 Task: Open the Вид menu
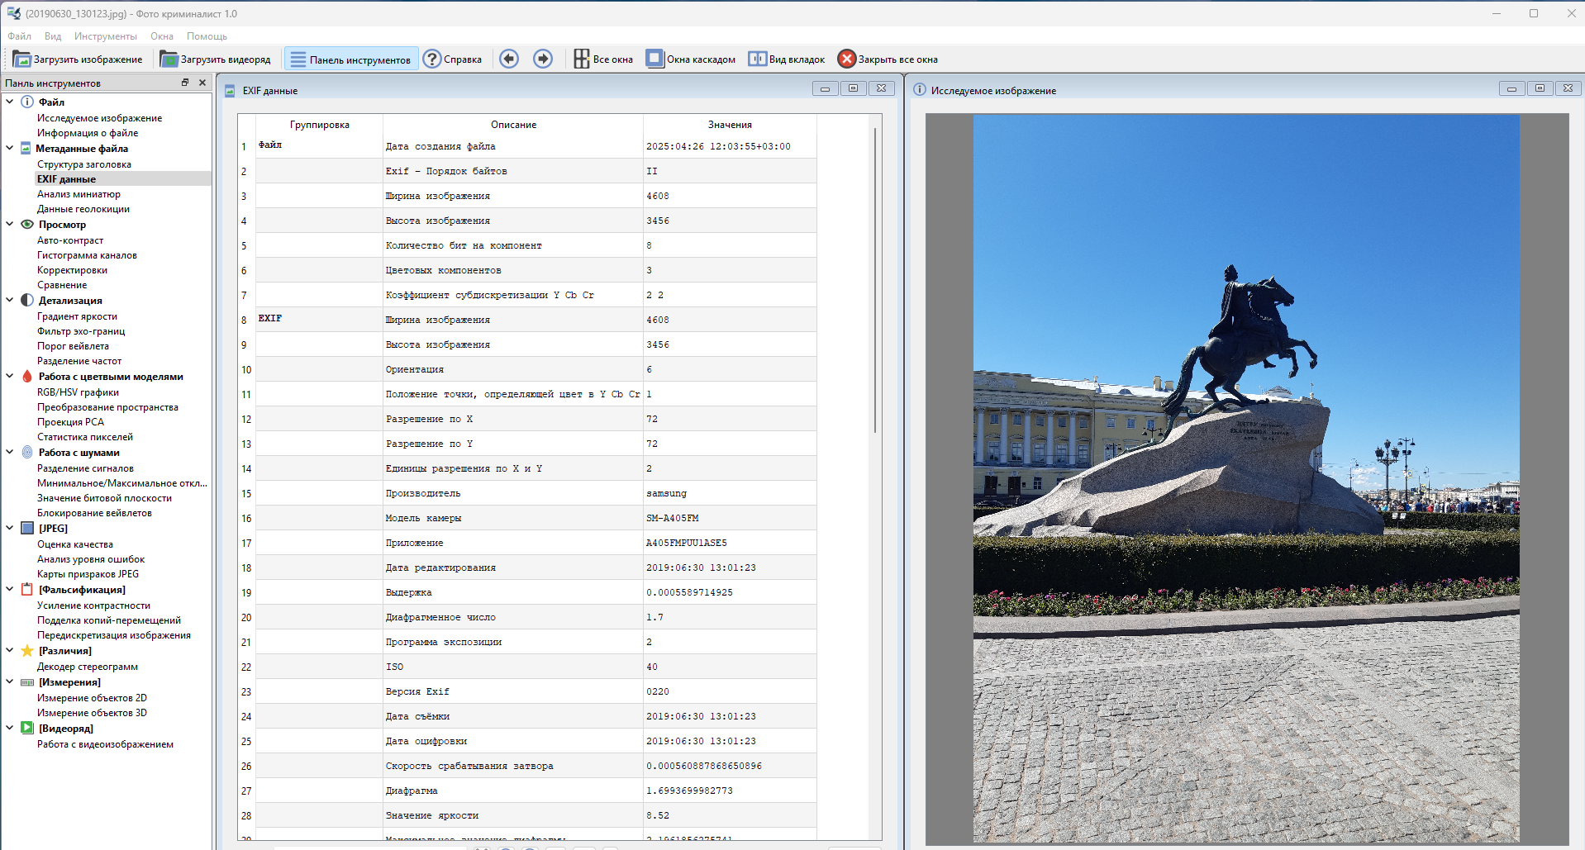(53, 36)
